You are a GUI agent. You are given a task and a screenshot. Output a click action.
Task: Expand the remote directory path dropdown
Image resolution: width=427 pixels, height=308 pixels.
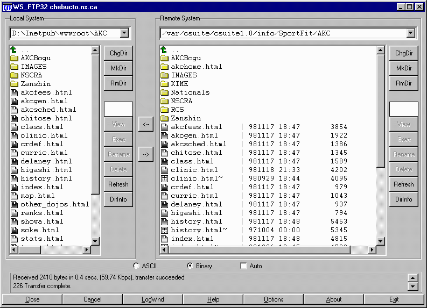point(411,33)
